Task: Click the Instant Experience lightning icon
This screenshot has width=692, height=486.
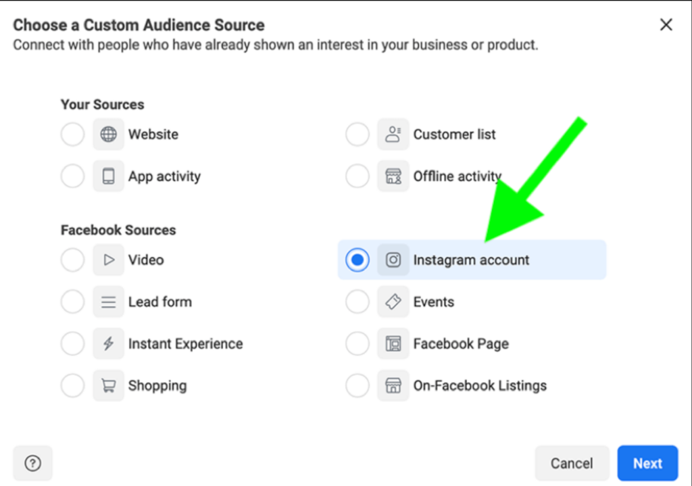Action: point(108,344)
